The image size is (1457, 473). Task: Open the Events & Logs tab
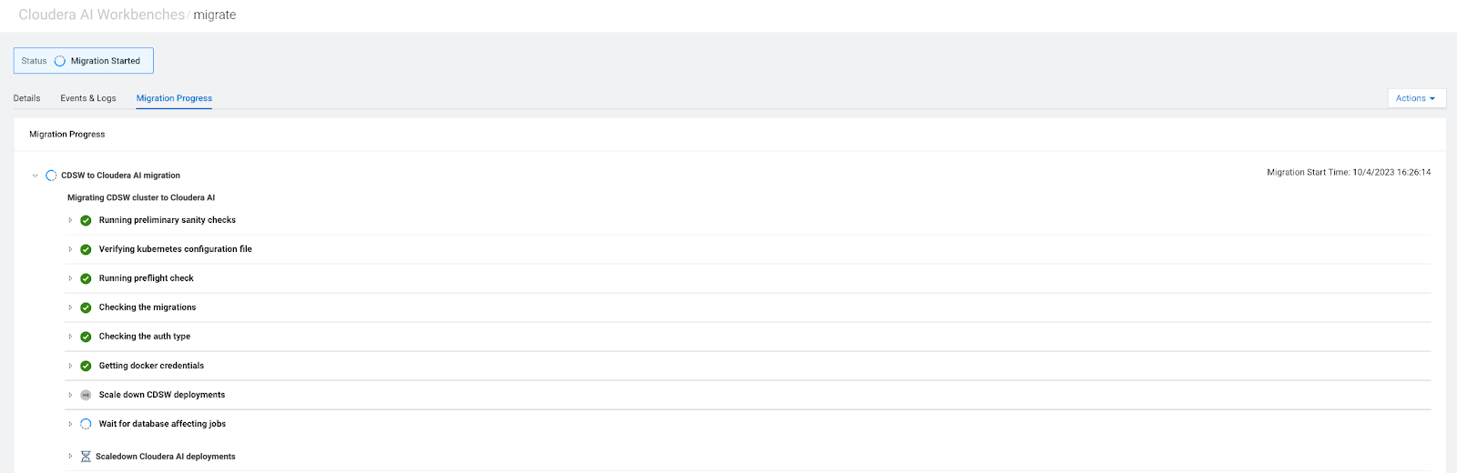(88, 98)
